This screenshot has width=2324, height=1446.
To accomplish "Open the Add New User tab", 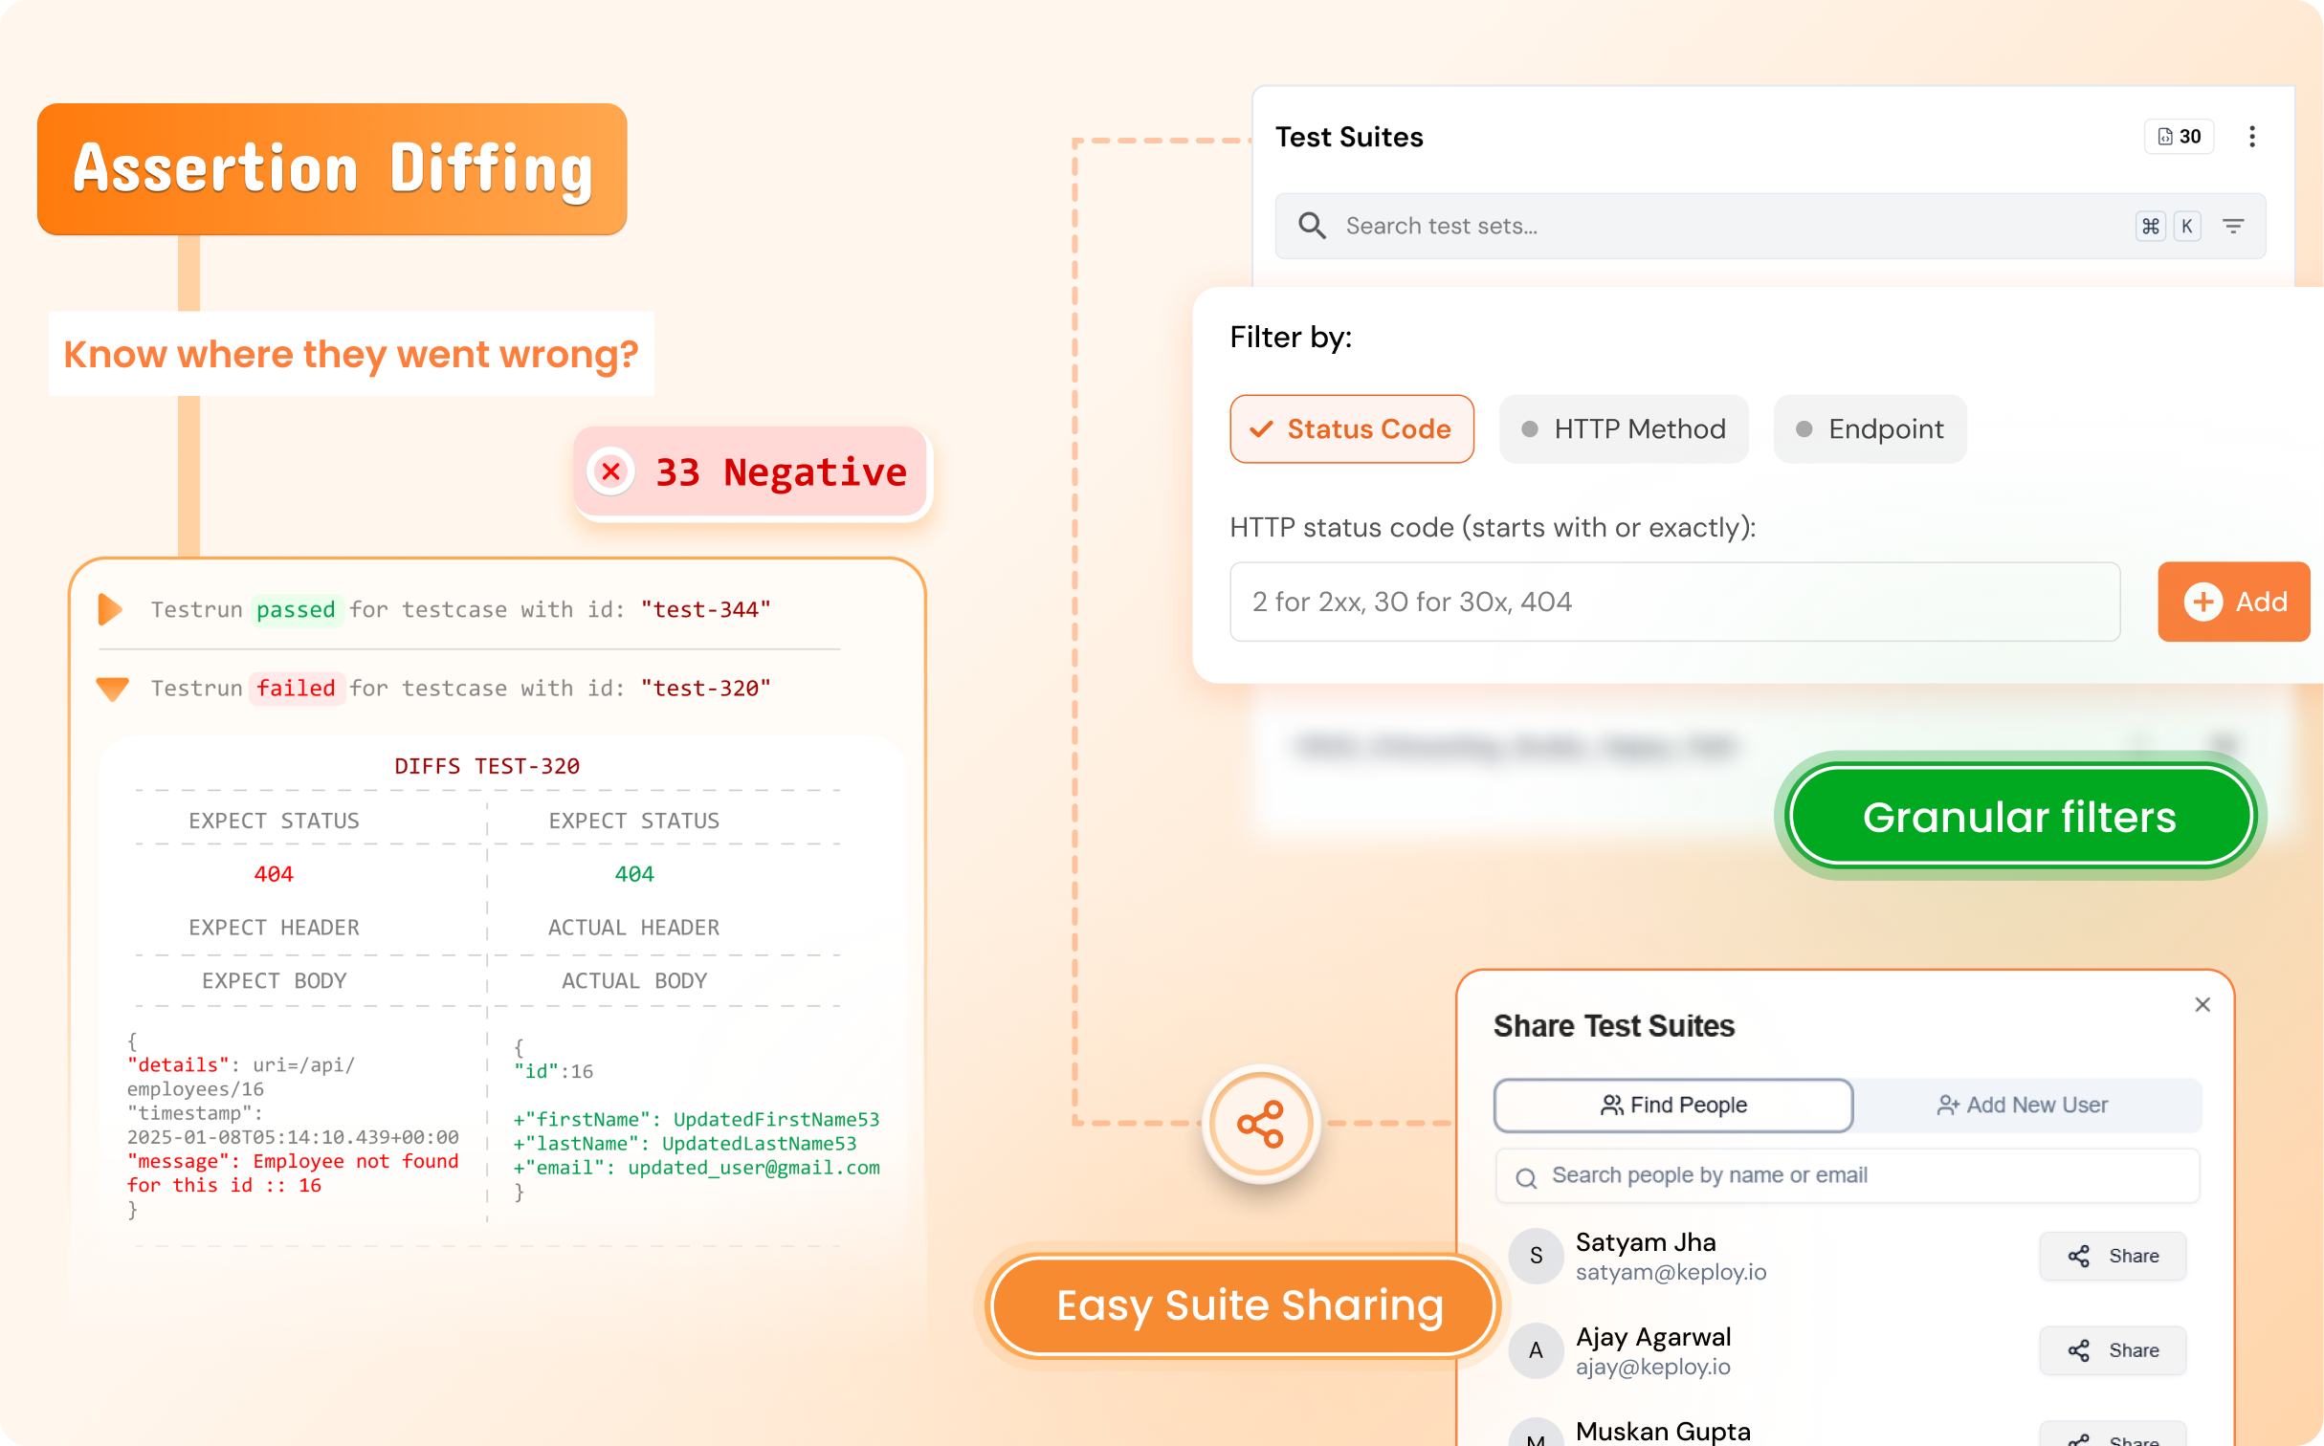I will pos(2023,1106).
